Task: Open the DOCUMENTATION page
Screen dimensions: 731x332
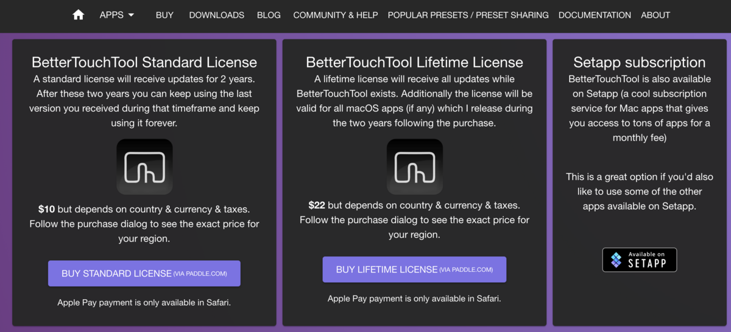Action: (595, 15)
